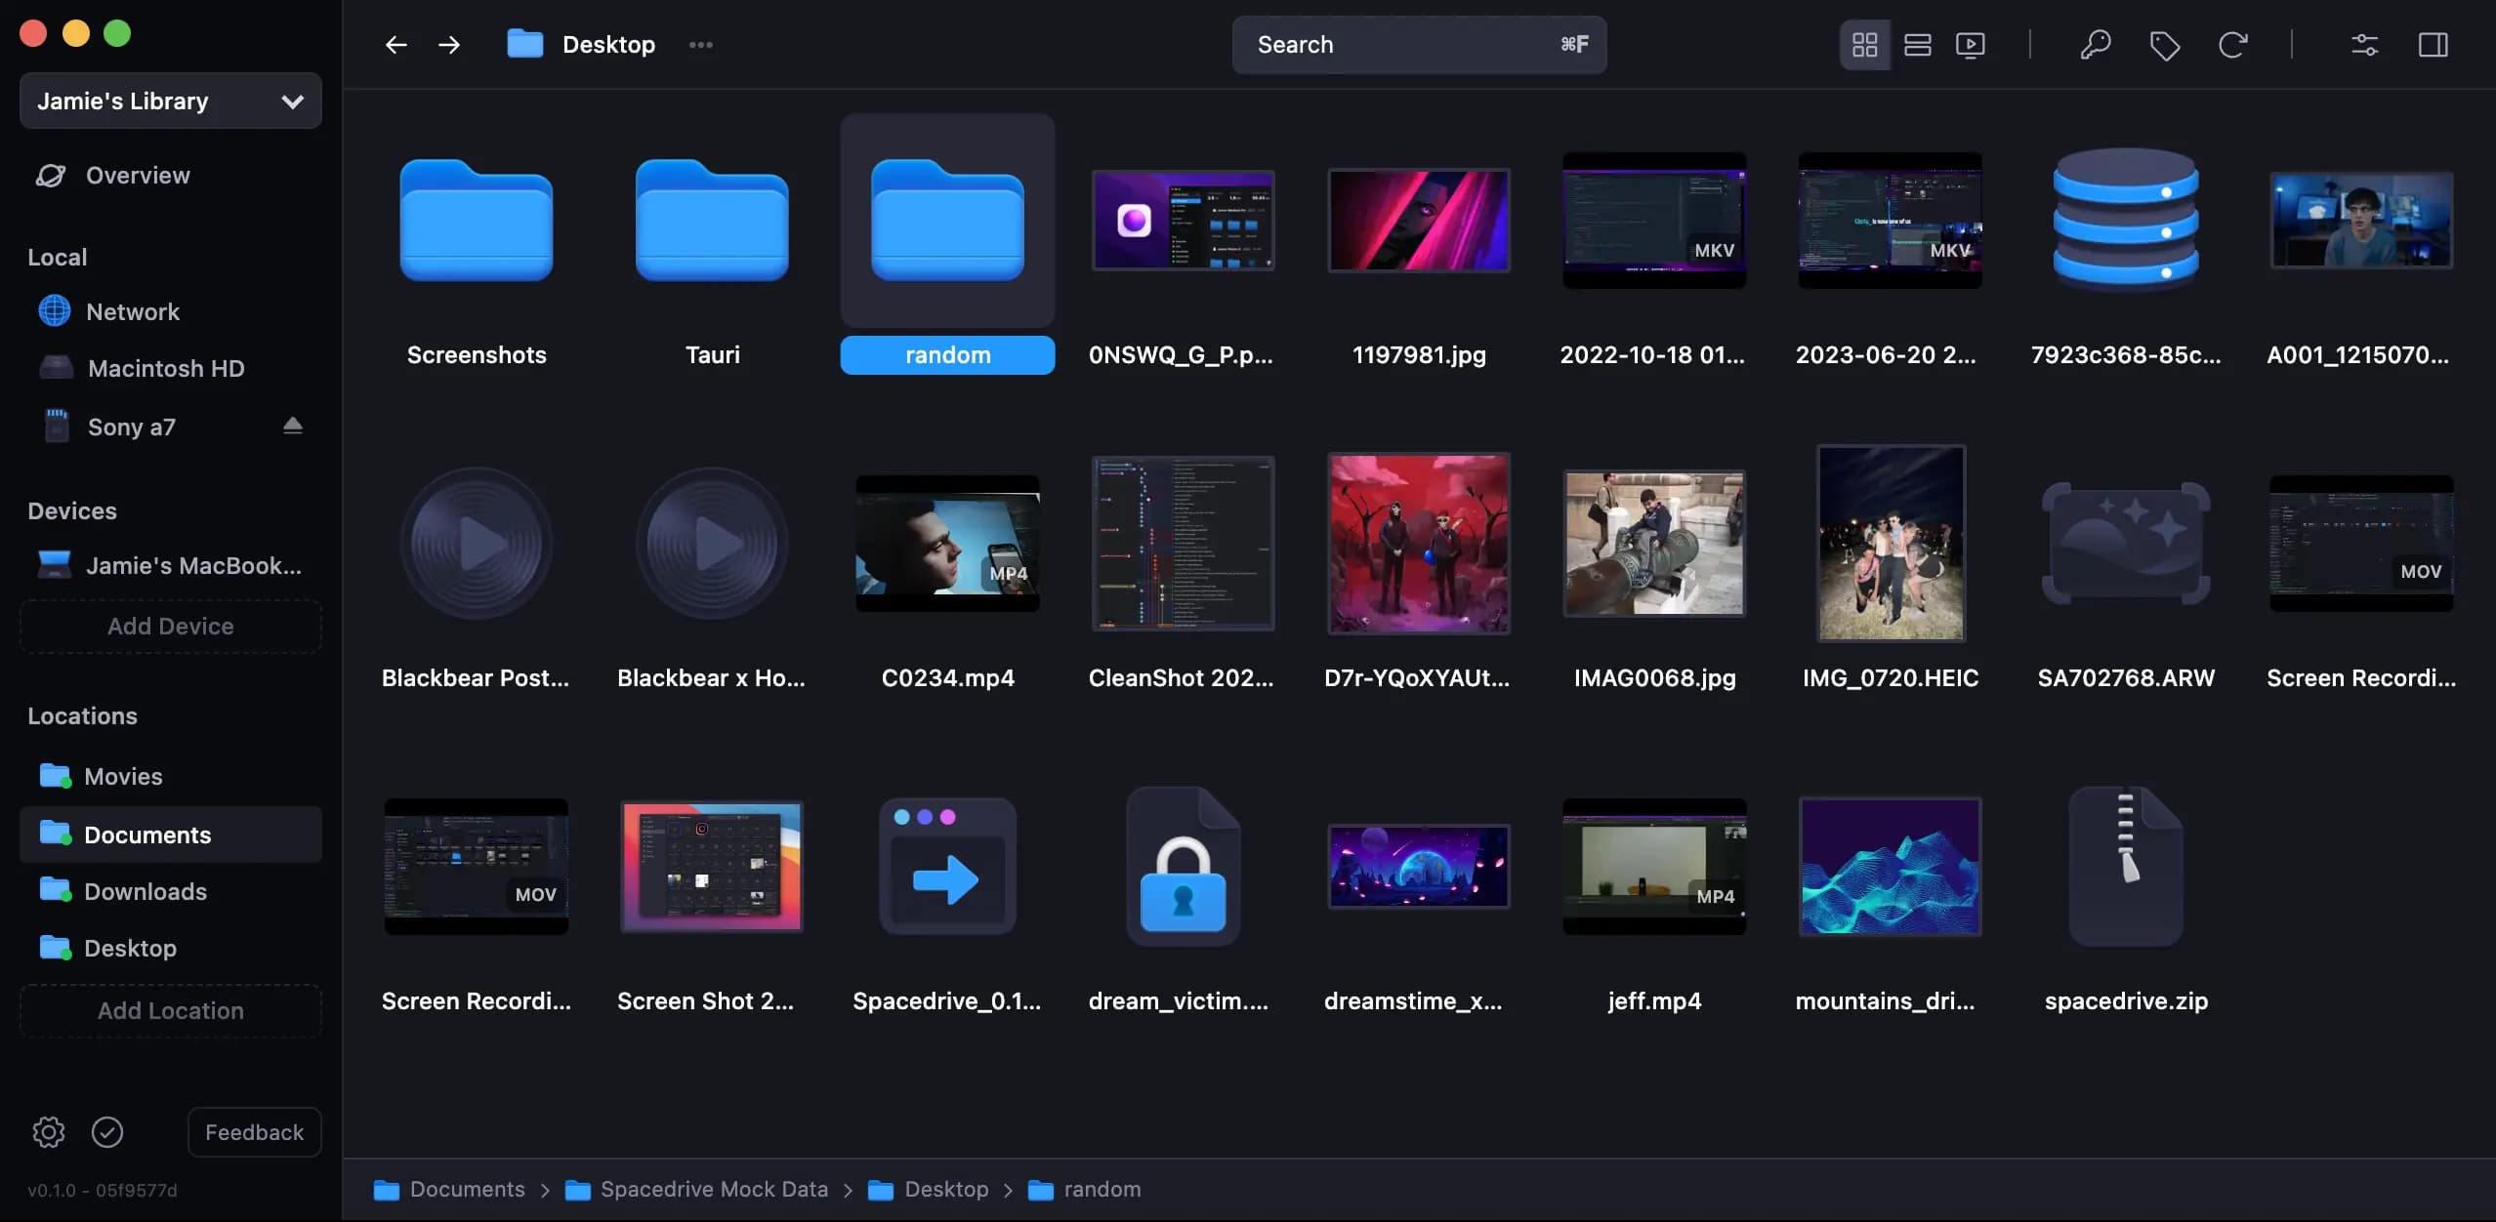Open the key manager icon
The width and height of the screenshot is (2496, 1222).
point(2095,45)
